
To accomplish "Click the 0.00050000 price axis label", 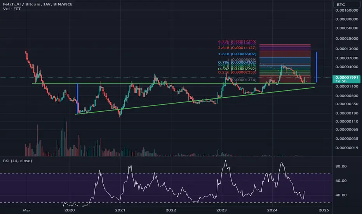I will click(347, 28).
